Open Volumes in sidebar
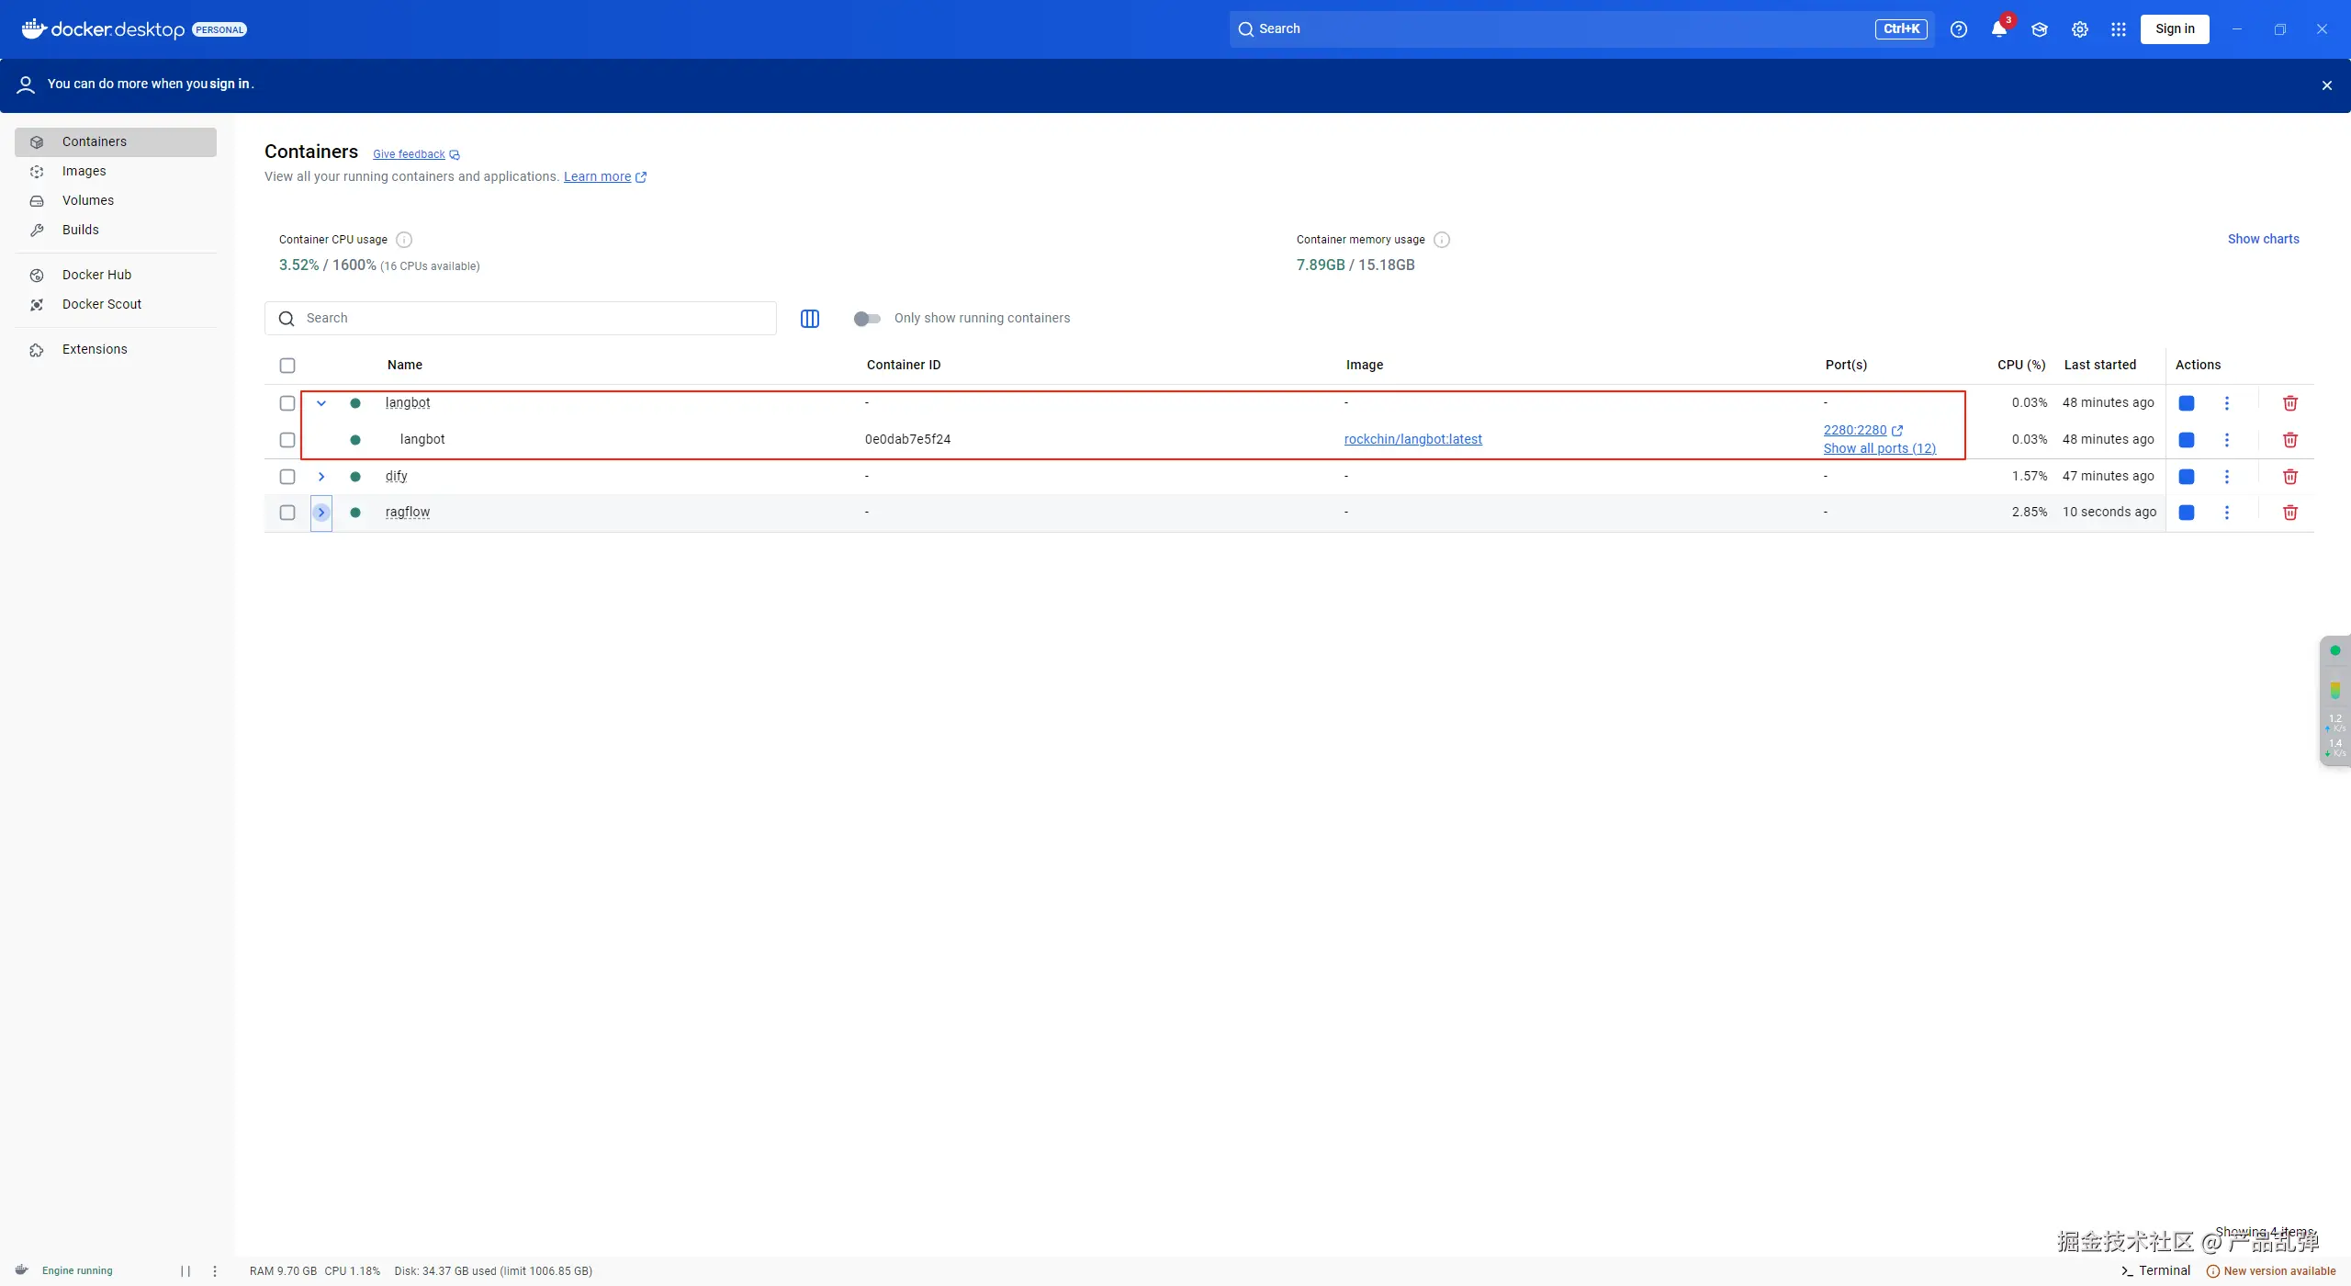 click(x=88, y=200)
